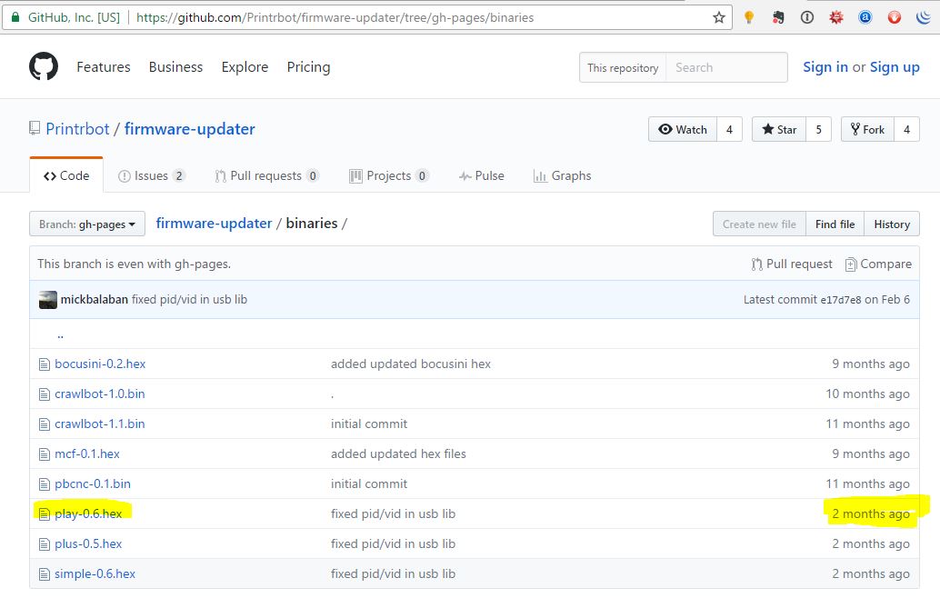View commit History for binaries

(x=892, y=224)
